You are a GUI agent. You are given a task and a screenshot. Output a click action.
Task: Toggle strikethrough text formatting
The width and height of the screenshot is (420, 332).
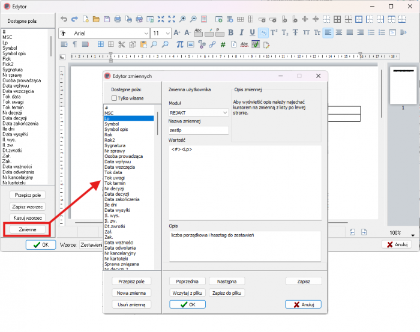295,32
